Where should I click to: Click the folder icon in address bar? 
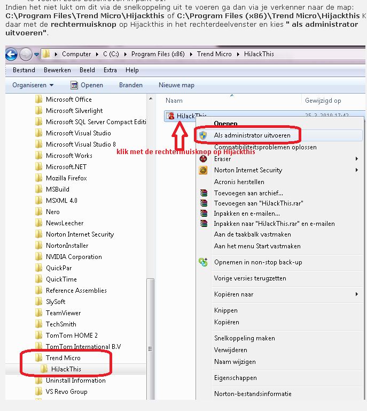coord(46,54)
